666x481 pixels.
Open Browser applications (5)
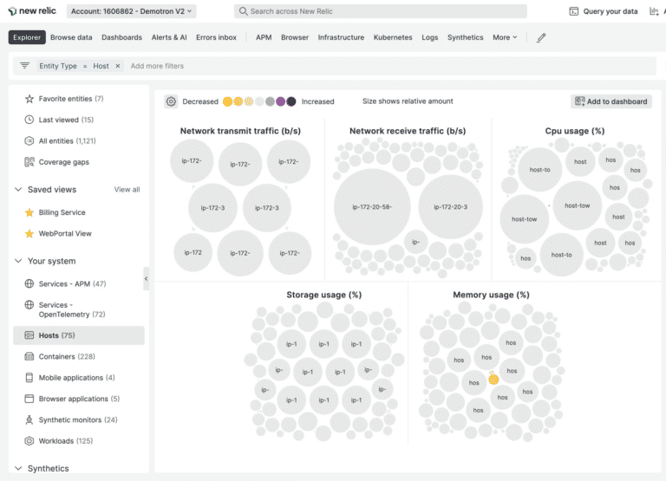pyautogui.click(x=79, y=399)
